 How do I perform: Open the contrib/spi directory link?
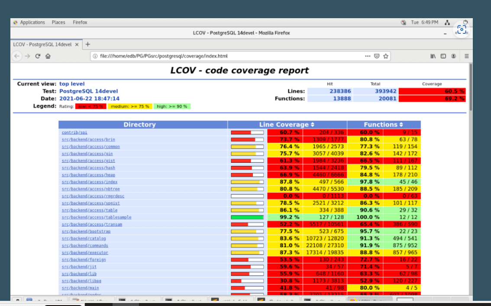point(74,132)
